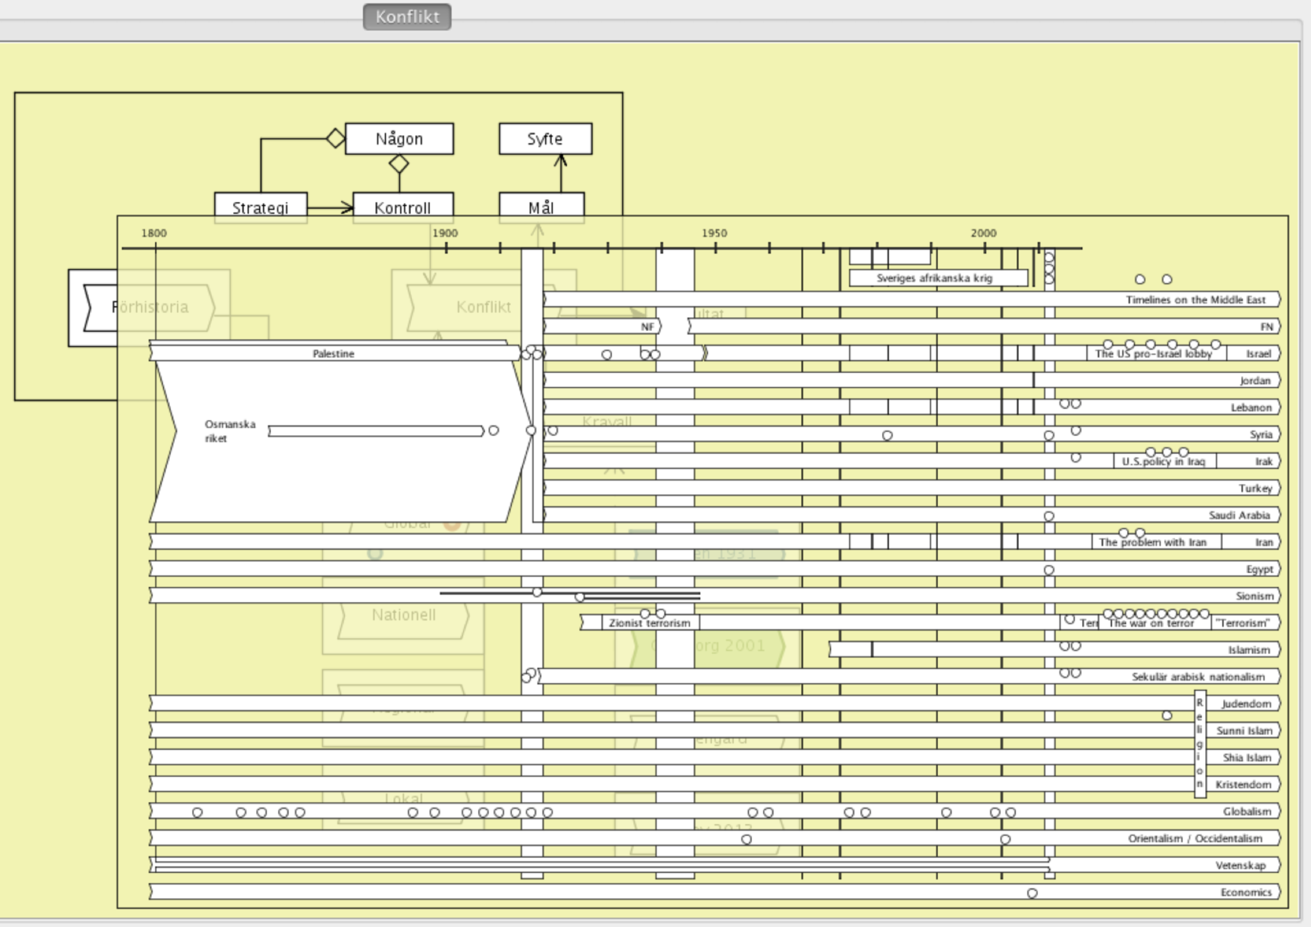Click the U.S.policy in Iraq segment
This screenshot has height=927, width=1311.
coord(1164,462)
